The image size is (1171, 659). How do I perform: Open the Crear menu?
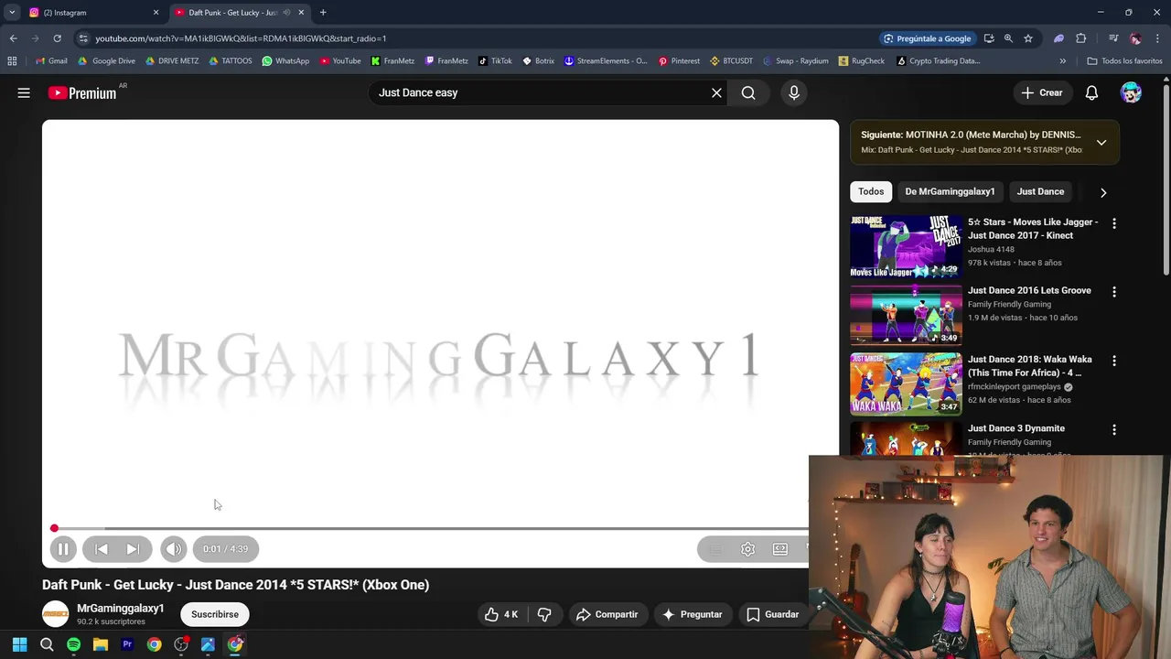pyautogui.click(x=1042, y=92)
